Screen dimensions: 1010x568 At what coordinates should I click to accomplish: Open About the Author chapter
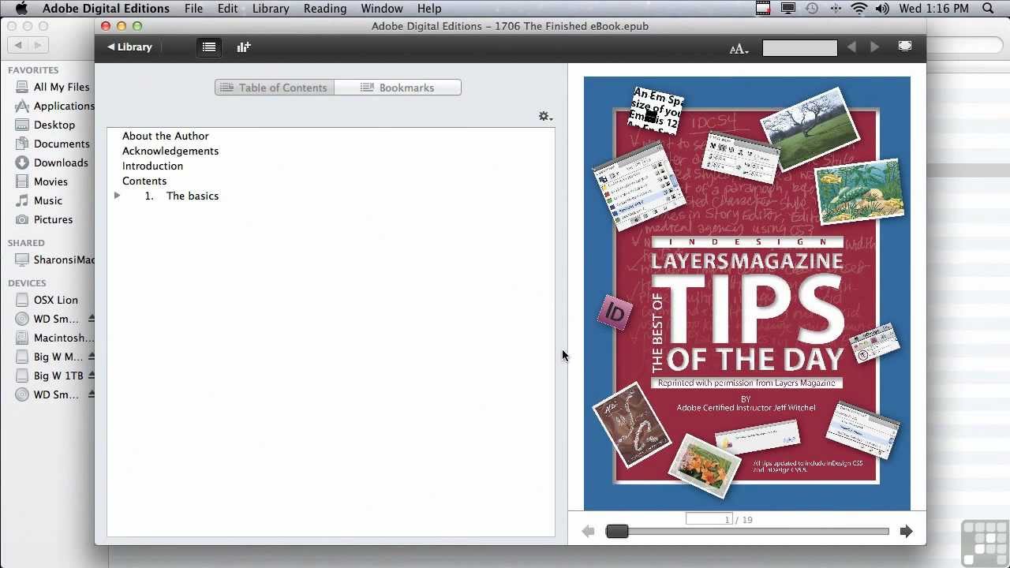pos(165,136)
